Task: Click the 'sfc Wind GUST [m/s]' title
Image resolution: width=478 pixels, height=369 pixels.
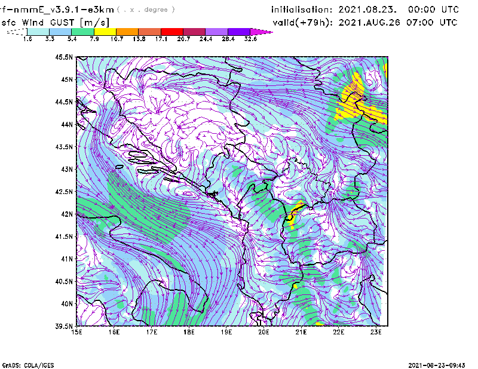Action: click(x=55, y=23)
